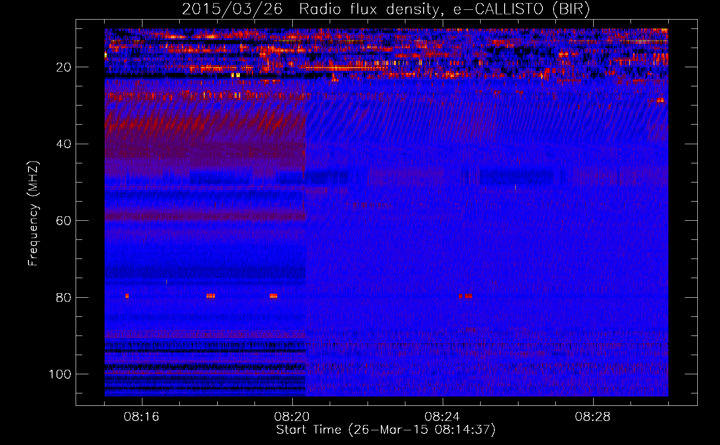Click the yellow spot below 20 MHz

[236, 75]
